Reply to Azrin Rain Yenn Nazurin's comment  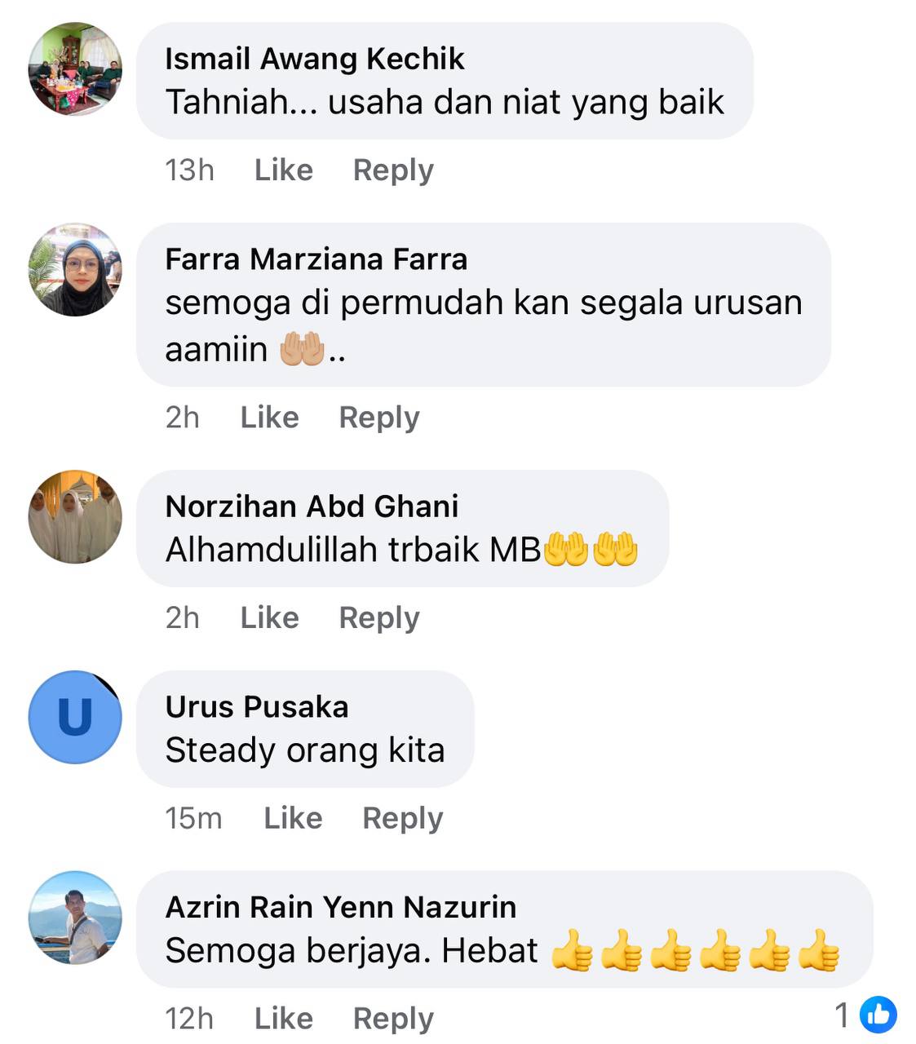(x=393, y=1018)
